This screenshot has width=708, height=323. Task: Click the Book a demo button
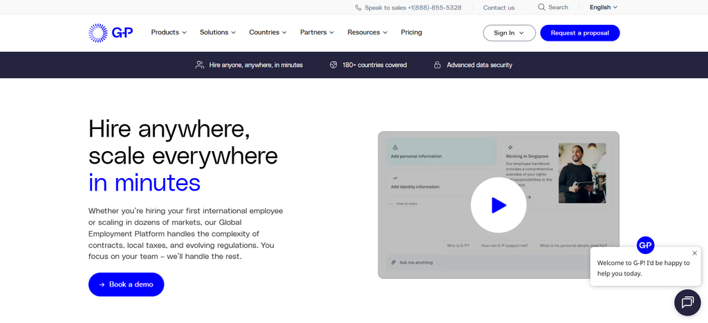127,284
